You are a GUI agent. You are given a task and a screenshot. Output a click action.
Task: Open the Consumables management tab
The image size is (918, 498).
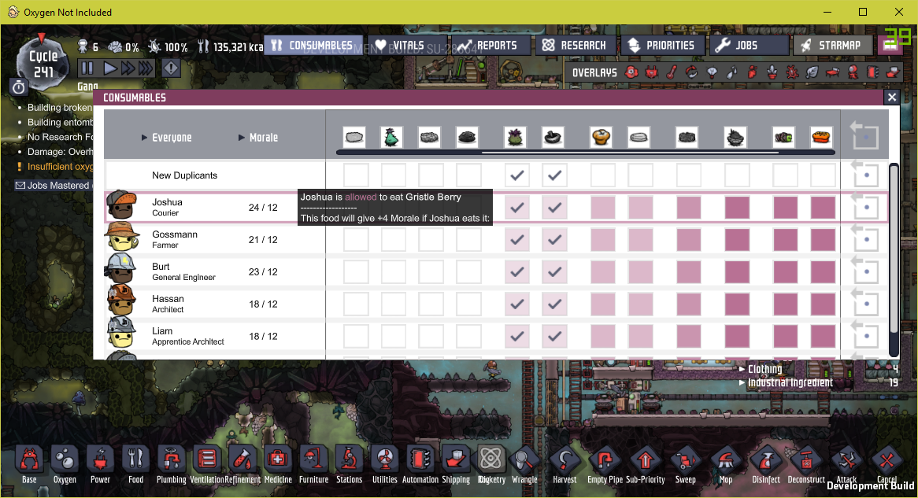point(314,45)
